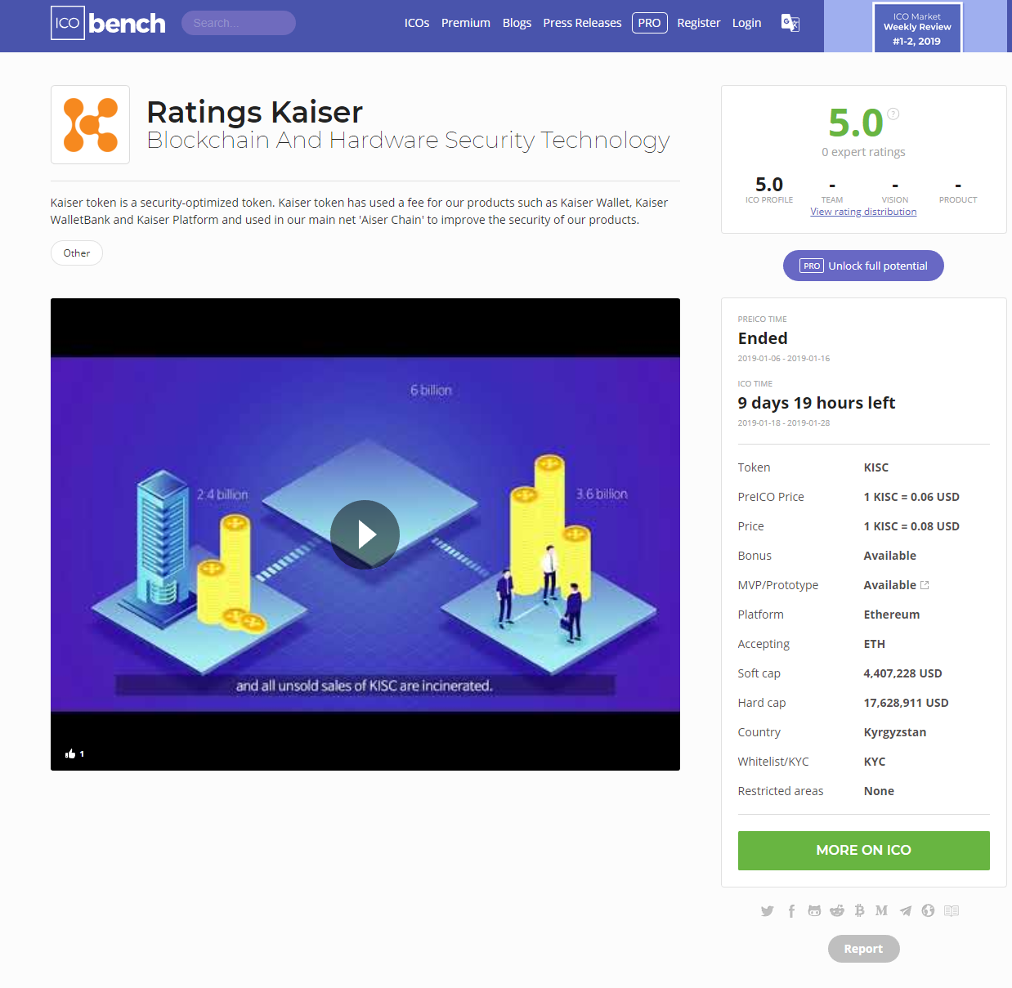
Task: Open the Twitter profile icon
Action: (767, 911)
